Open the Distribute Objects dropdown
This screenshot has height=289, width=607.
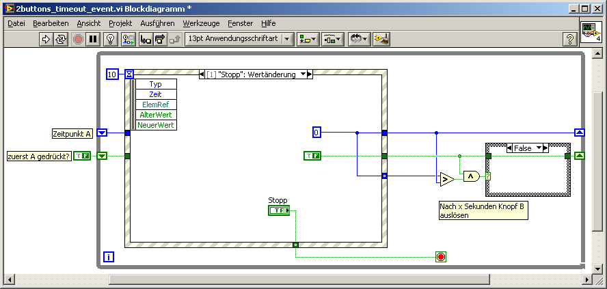click(332, 39)
